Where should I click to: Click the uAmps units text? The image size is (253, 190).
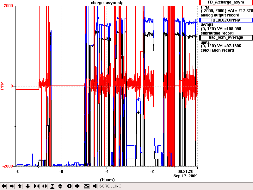coord(207,24)
